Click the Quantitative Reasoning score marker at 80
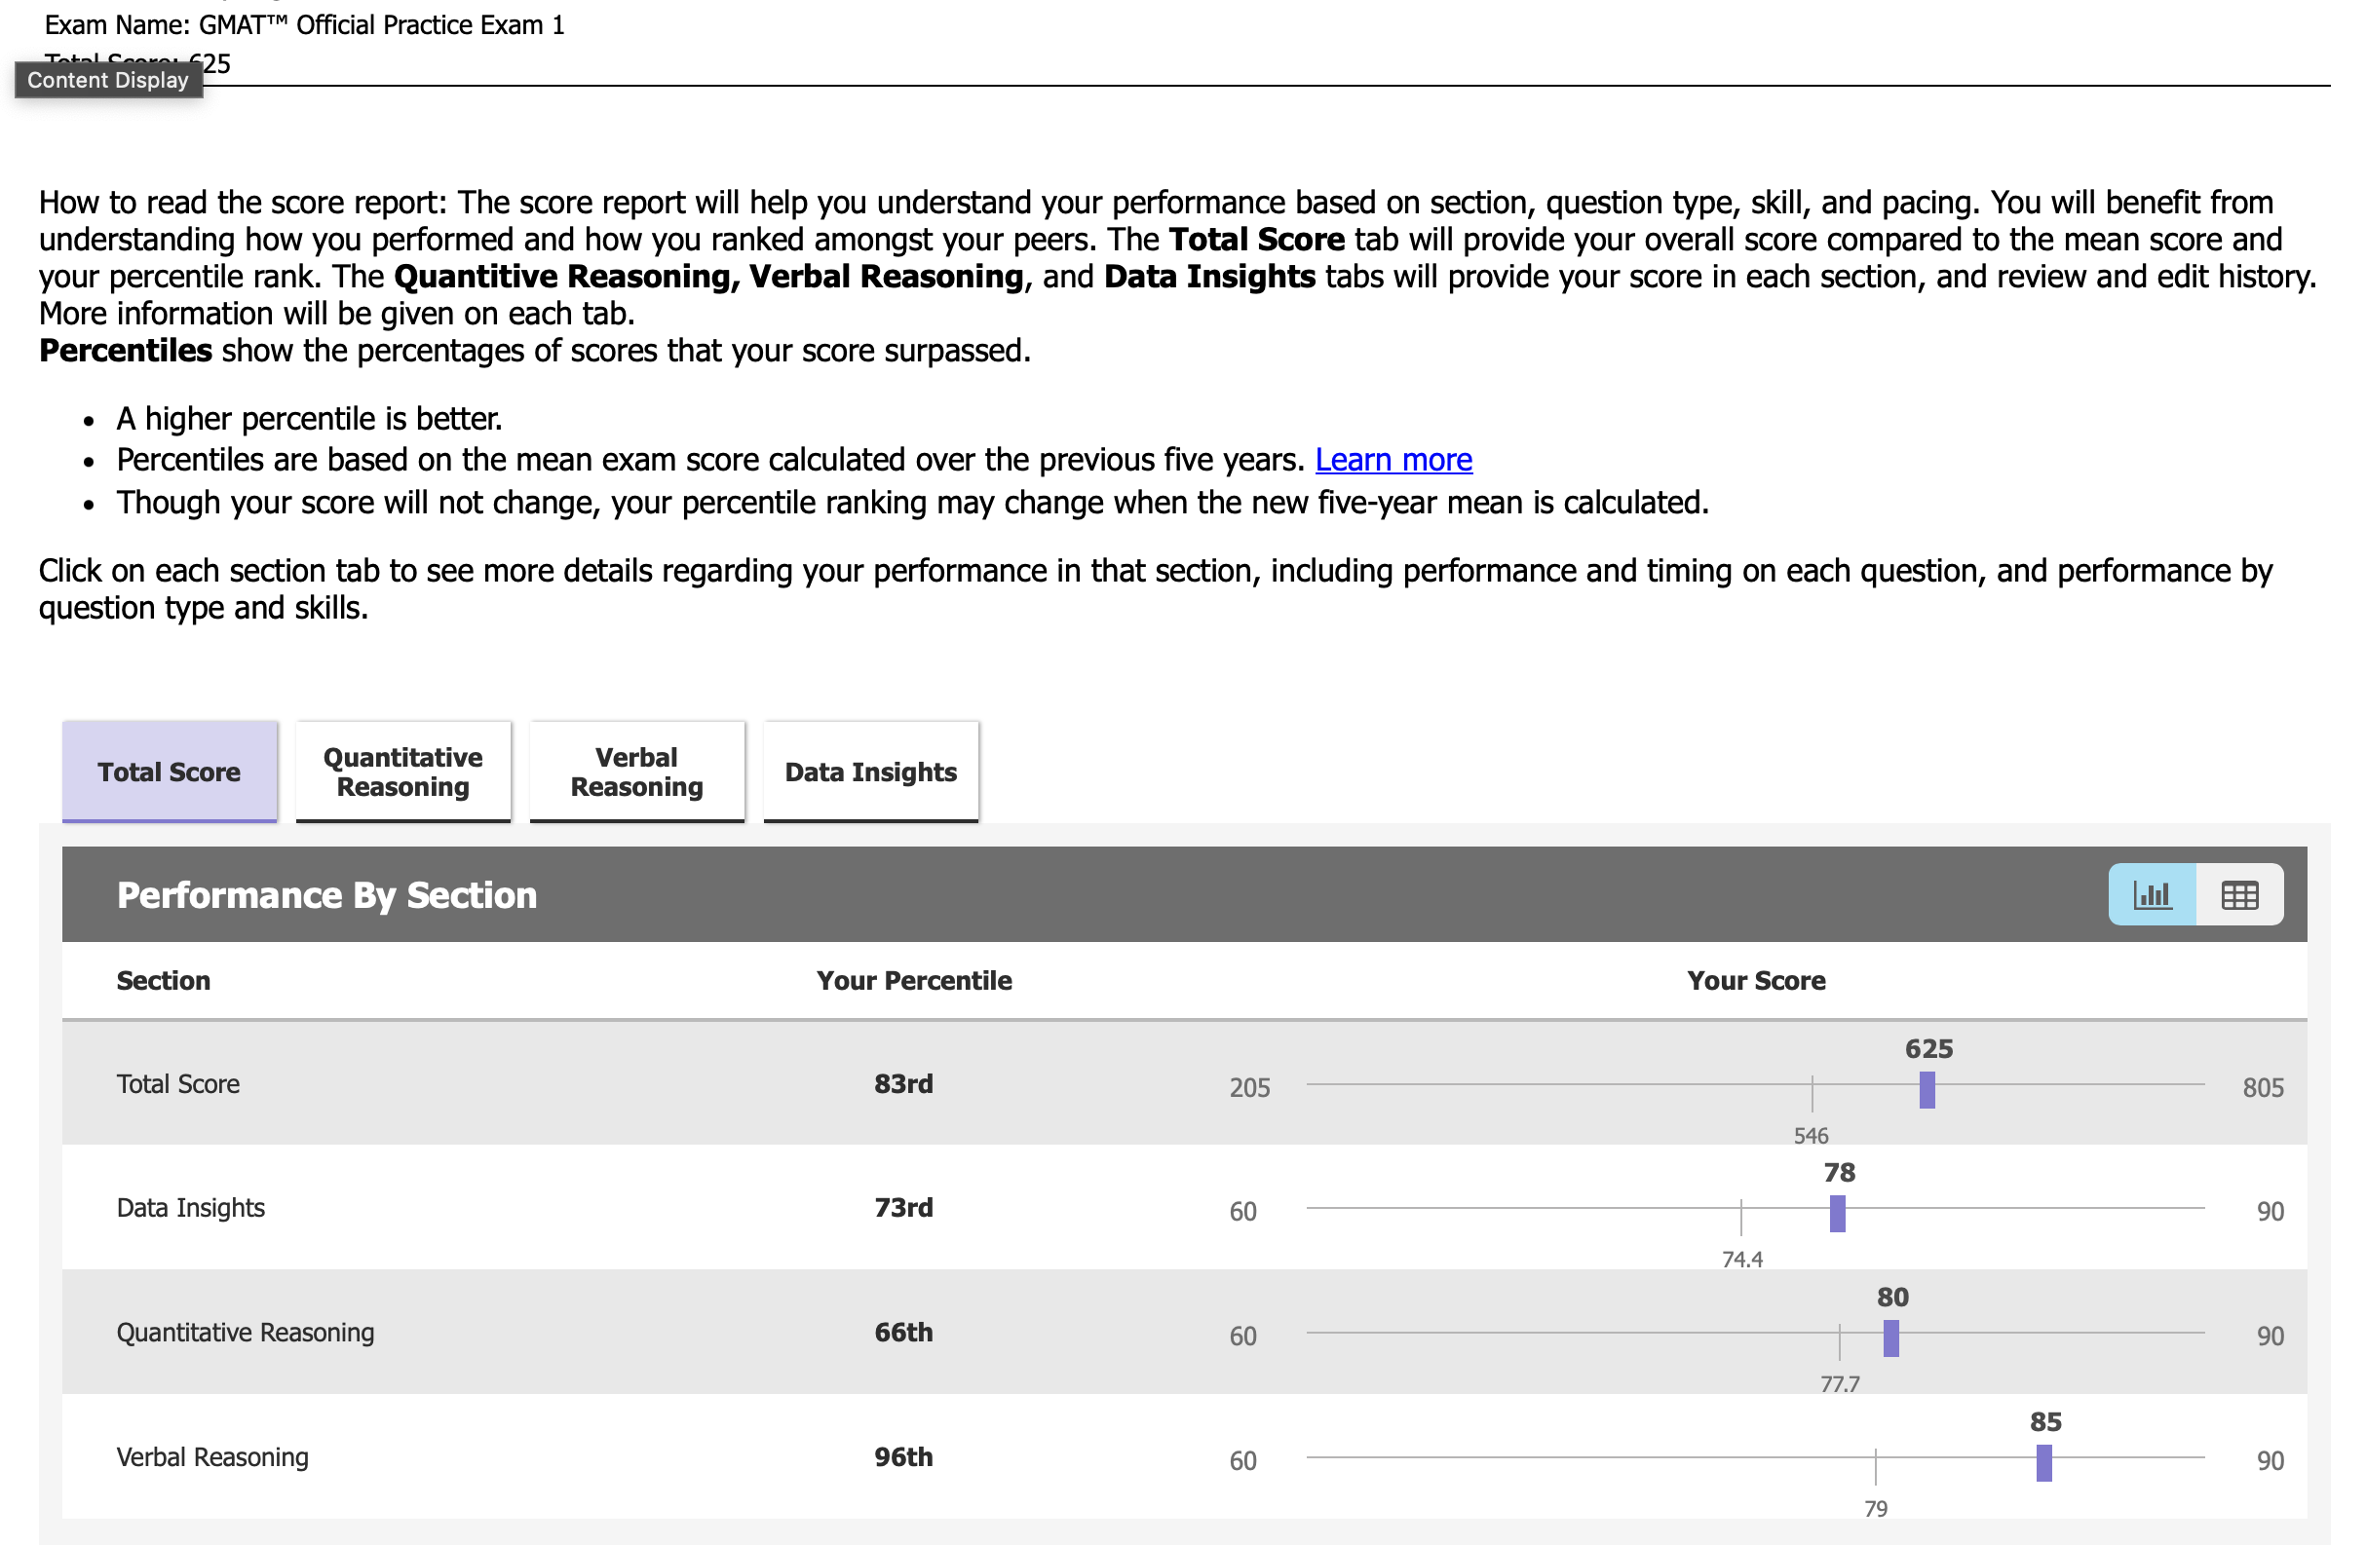 1890,1338
